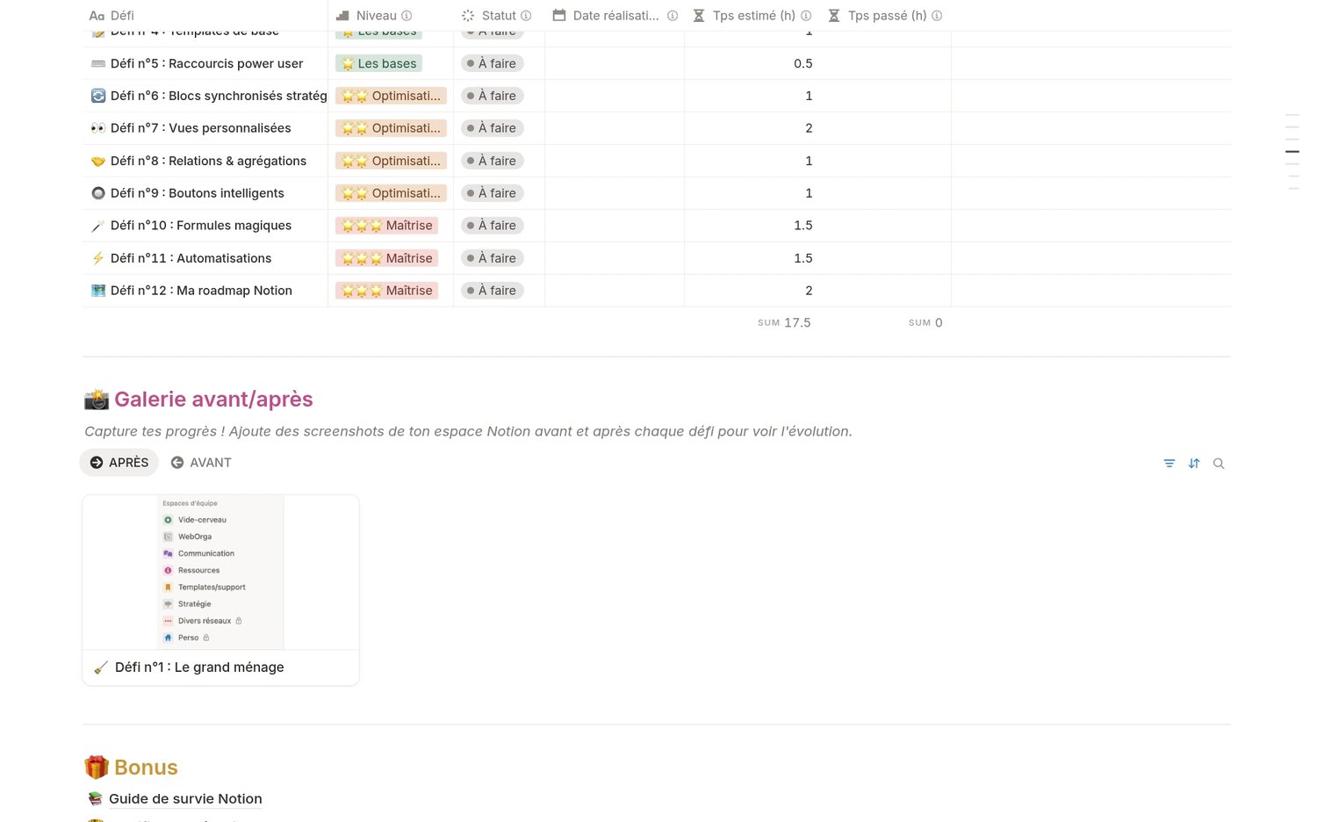The height and width of the screenshot is (822, 1317).
Task: Open Statut dropdown for Défi n°5
Action: [493, 63]
